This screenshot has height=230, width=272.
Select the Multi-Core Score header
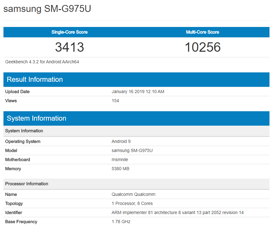click(x=203, y=32)
